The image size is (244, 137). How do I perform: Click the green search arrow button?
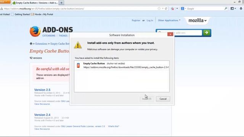207,33
